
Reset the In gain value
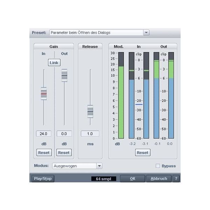pyautogui.click(x=44, y=153)
